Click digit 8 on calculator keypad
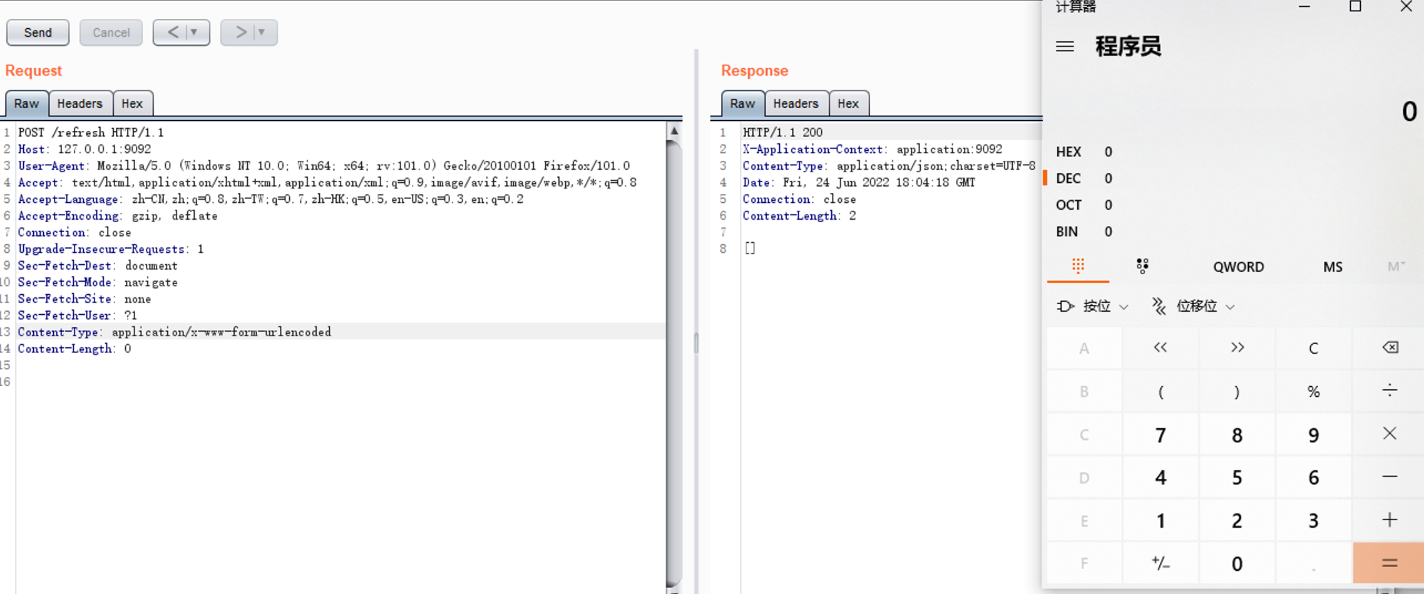This screenshot has height=594, width=1424. (1237, 434)
